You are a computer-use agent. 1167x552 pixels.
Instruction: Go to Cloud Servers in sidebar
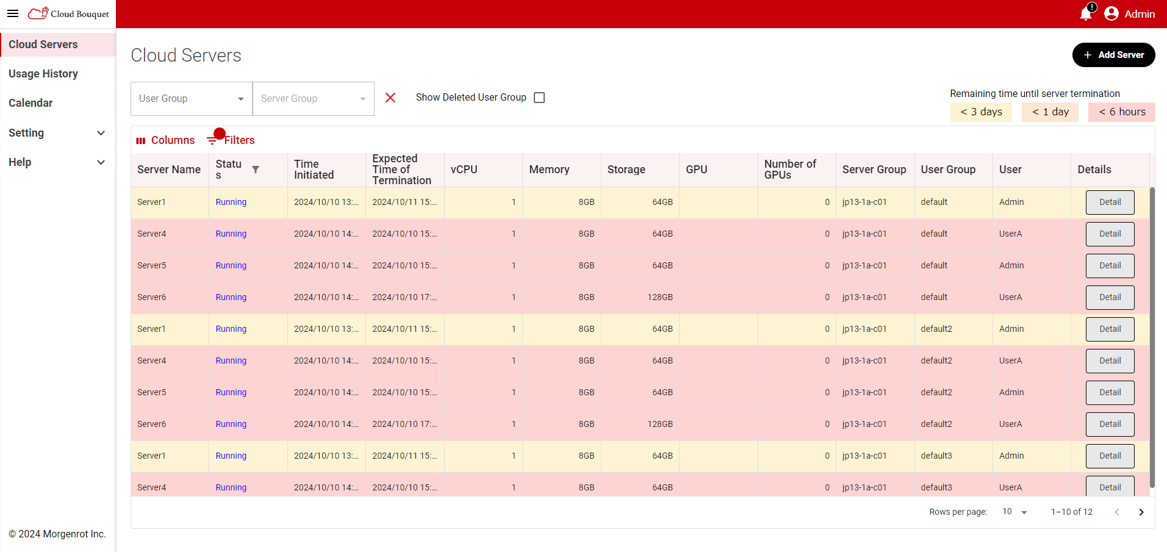coord(58,45)
